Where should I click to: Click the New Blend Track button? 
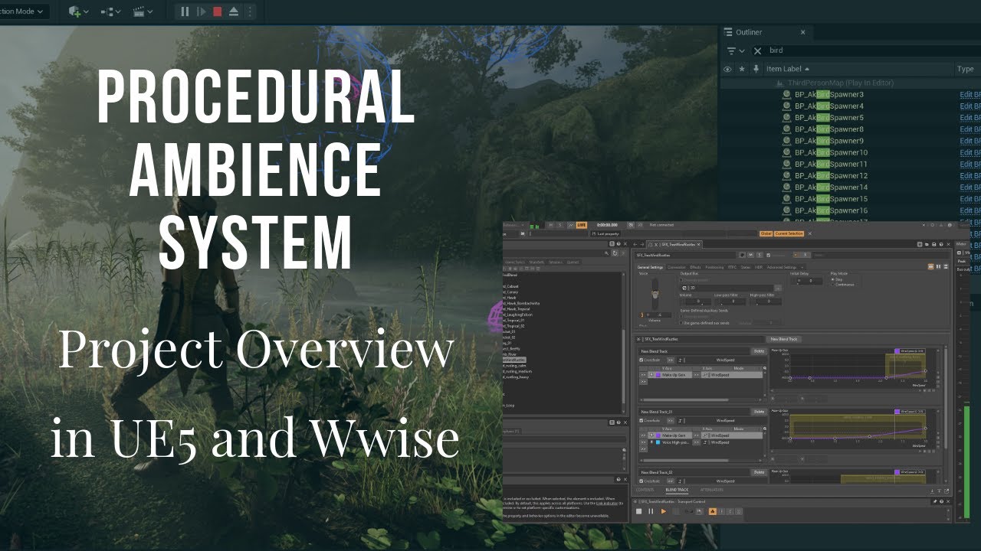(784, 338)
